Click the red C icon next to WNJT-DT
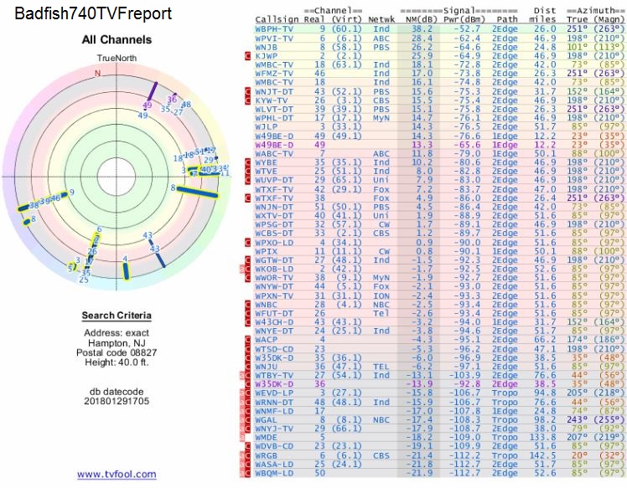 (247, 91)
